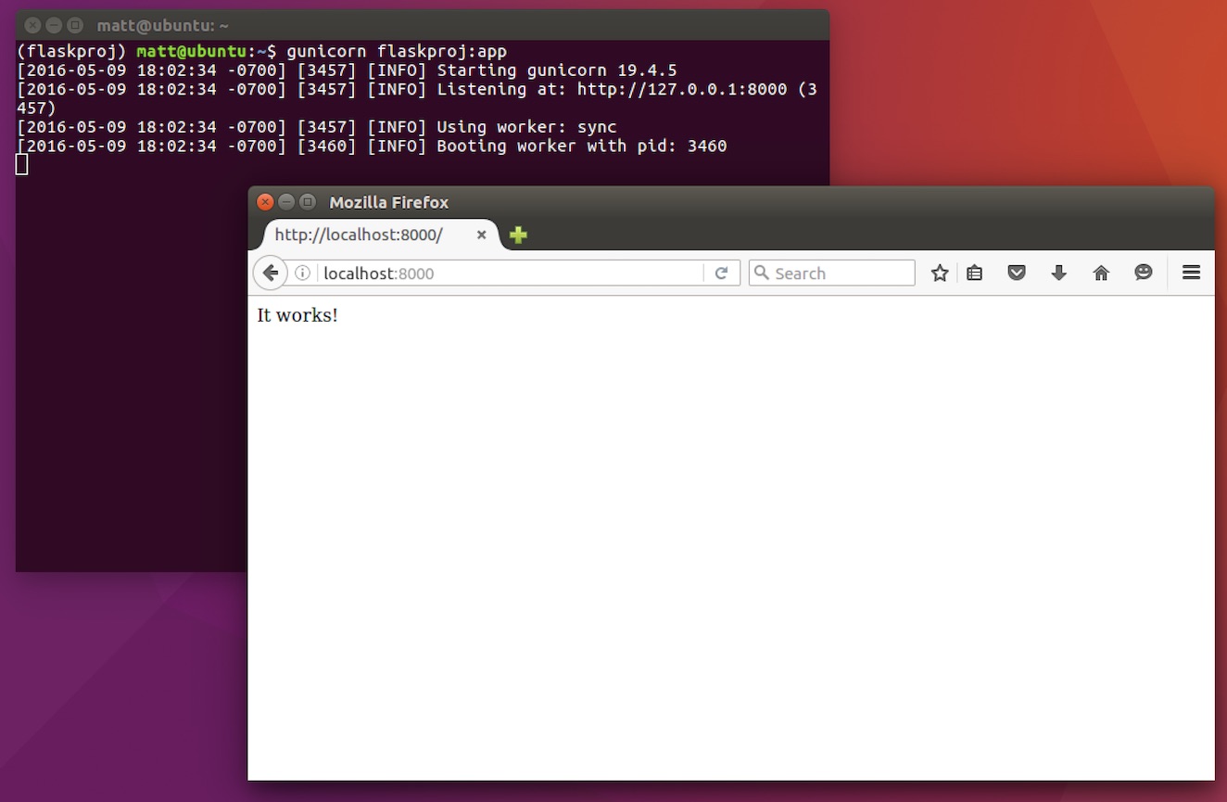1227x802 pixels.
Task: Click in the Search field
Action: coord(834,273)
